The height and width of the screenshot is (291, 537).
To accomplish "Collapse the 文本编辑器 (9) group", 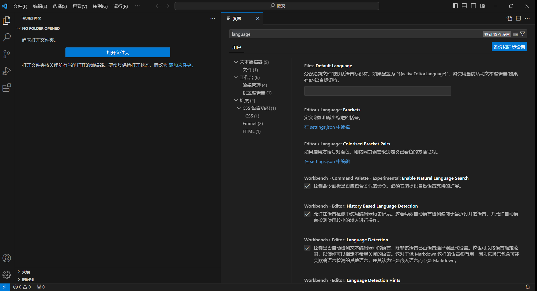I will 236,62.
